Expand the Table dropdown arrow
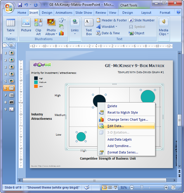This screenshot has height=193, width=184. coord(11,34)
